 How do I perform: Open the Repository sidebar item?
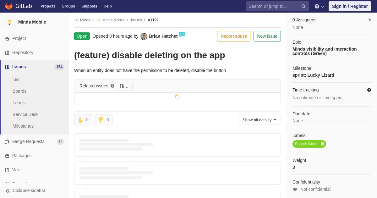35,53
